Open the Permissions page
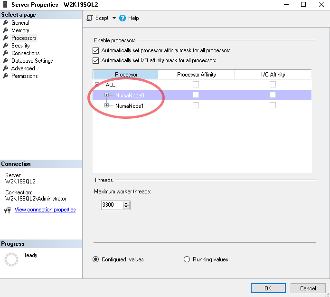Image resolution: width=330 pixels, height=297 pixels. click(x=24, y=76)
